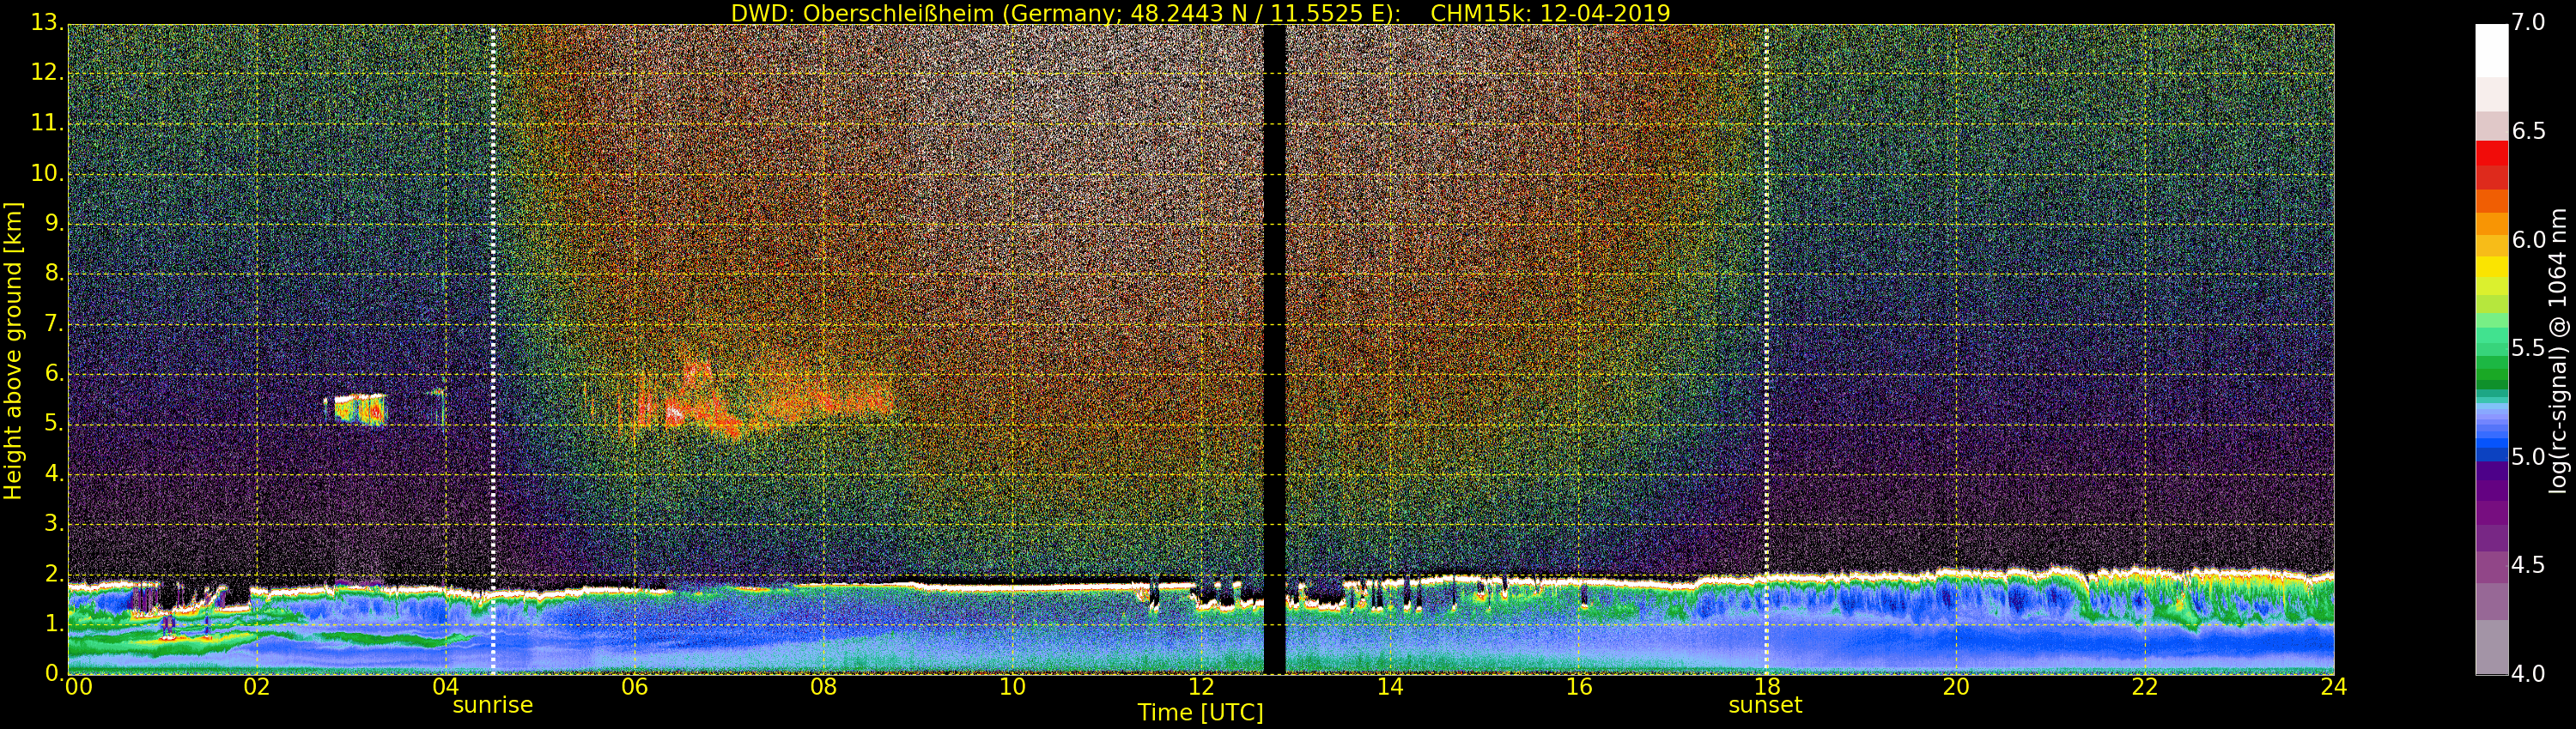
Task: Click the y-axis tick label '10.'
Action: click(x=48, y=172)
